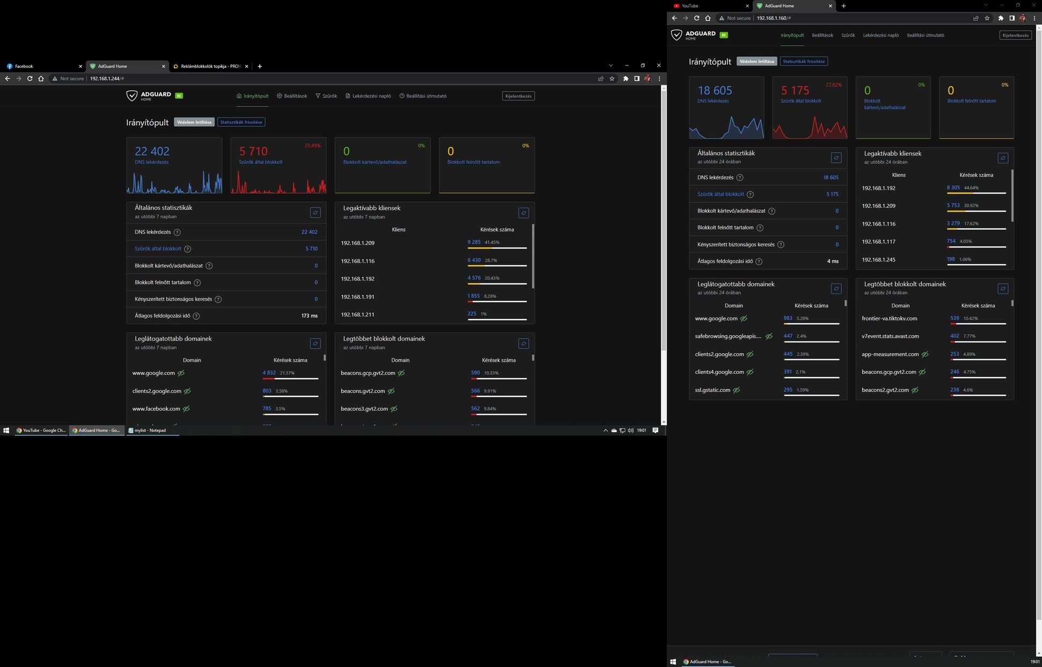Switch to Reklámblokkolók topikja tab
Image resolution: width=1042 pixels, height=667 pixels.
[211, 67]
